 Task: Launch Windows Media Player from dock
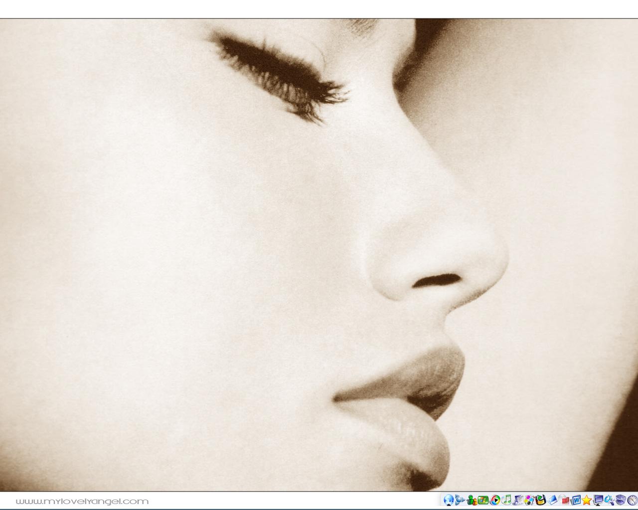point(495,500)
